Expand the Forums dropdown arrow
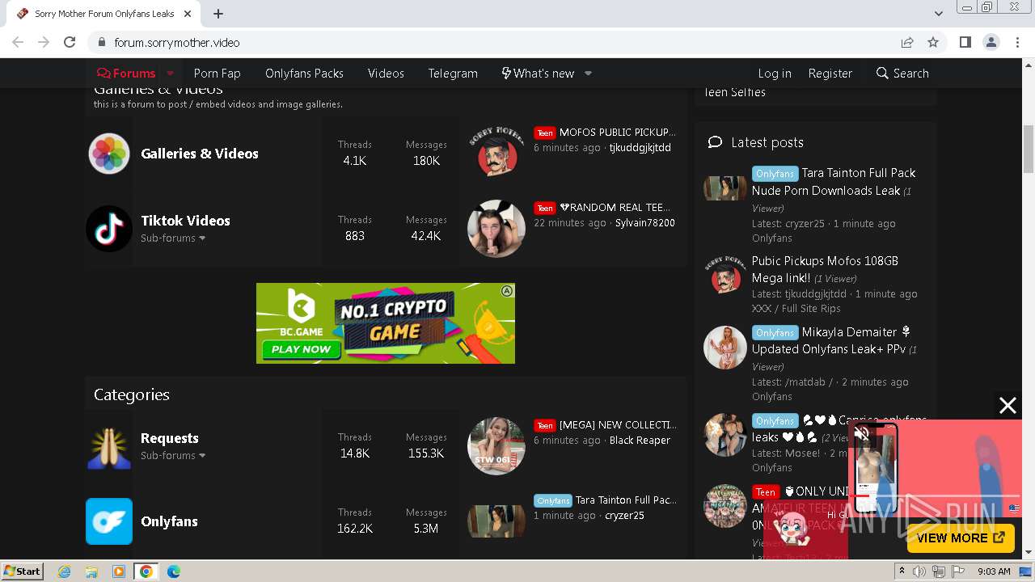Image resolution: width=1035 pixels, height=582 pixels. pos(170,73)
